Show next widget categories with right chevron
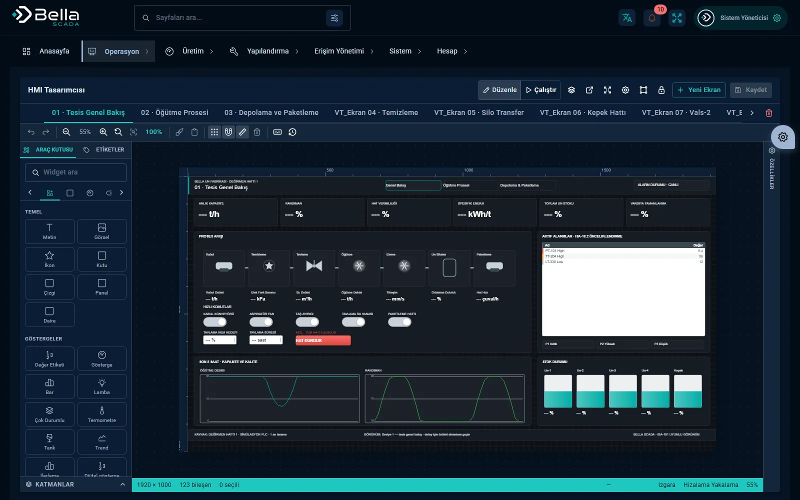Viewport: 800px width, 500px height. click(x=121, y=192)
